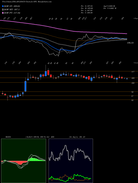Click the 136.55 value beside the EMA chart
This screenshot has width=138, height=183.
[130, 43]
